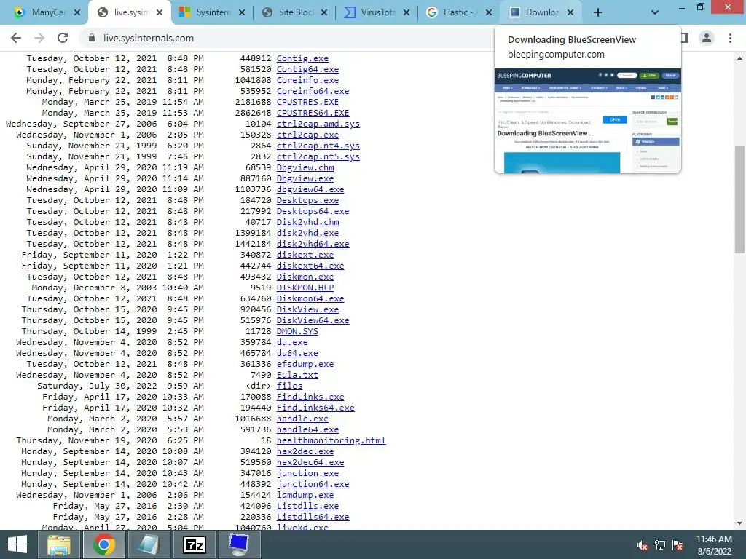Open the handle.exe link

pyautogui.click(x=302, y=419)
